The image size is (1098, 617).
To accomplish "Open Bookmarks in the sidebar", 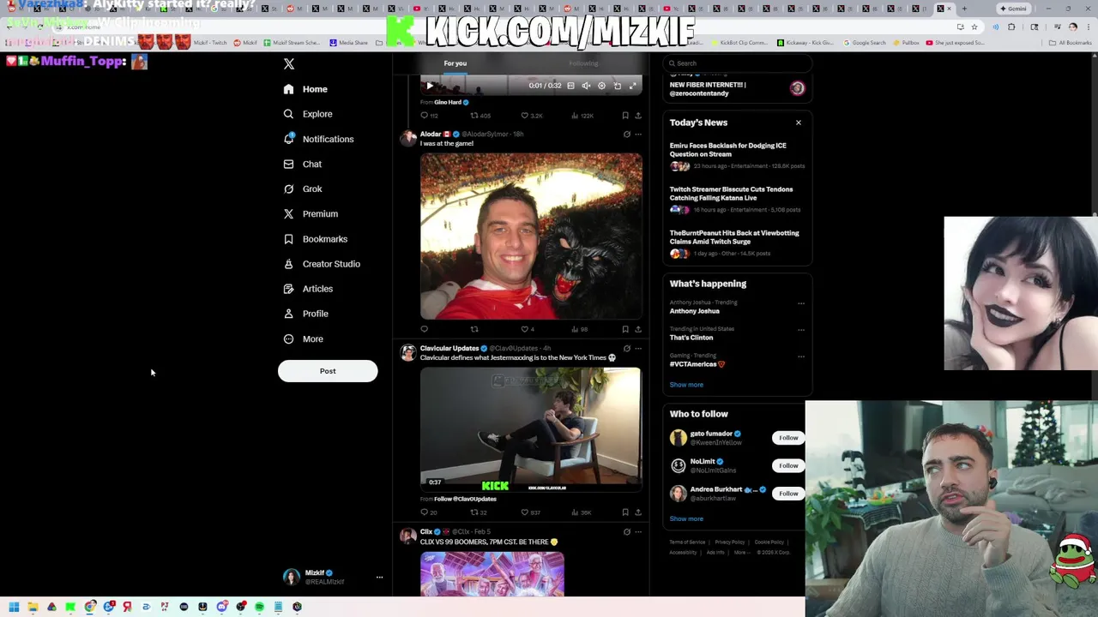I will (316, 239).
